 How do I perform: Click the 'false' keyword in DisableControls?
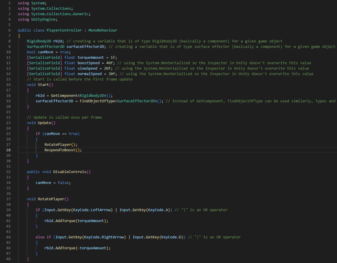click(64, 182)
